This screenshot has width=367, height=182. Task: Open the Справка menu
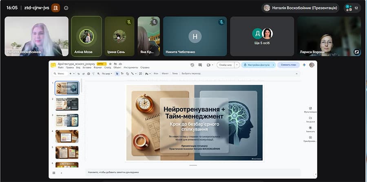[145, 67]
